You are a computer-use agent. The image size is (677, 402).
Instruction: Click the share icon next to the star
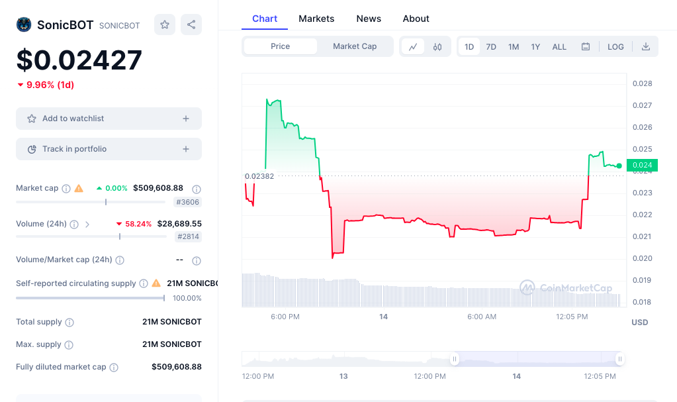[x=191, y=25]
